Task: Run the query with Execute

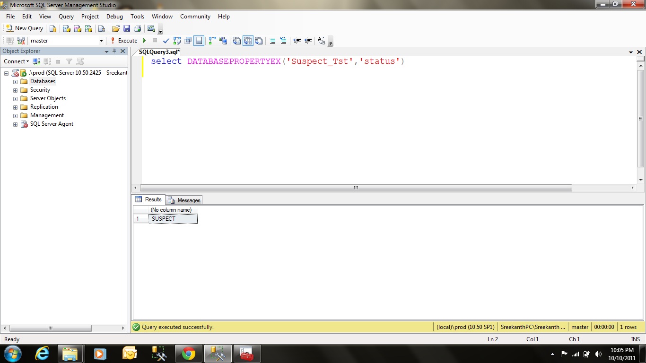Action: tap(124, 41)
